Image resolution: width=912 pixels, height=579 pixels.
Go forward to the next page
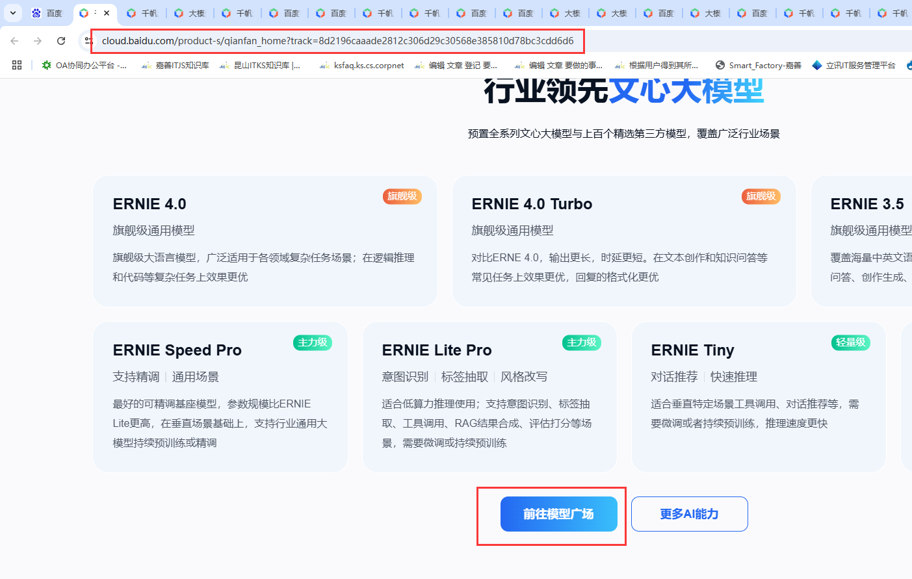pos(38,41)
